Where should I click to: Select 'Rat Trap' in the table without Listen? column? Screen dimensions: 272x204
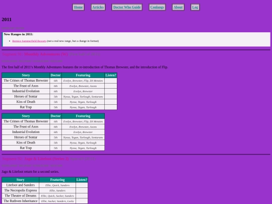(x=26, y=148)
